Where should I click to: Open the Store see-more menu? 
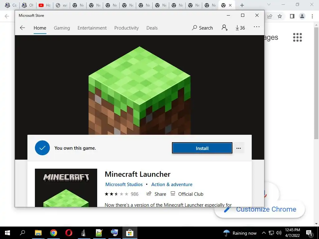[x=257, y=27]
